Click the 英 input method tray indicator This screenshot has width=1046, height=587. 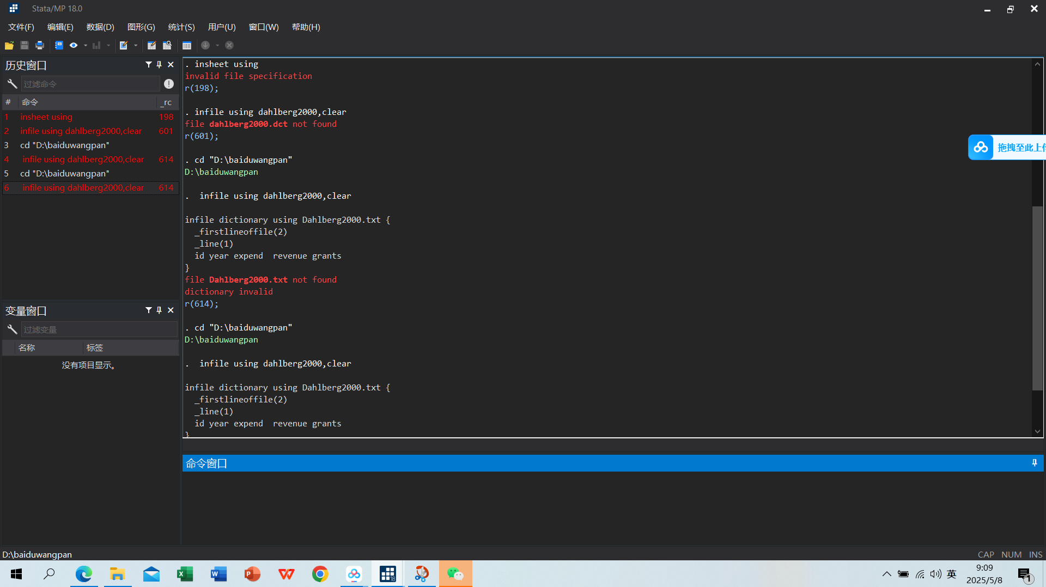952,574
